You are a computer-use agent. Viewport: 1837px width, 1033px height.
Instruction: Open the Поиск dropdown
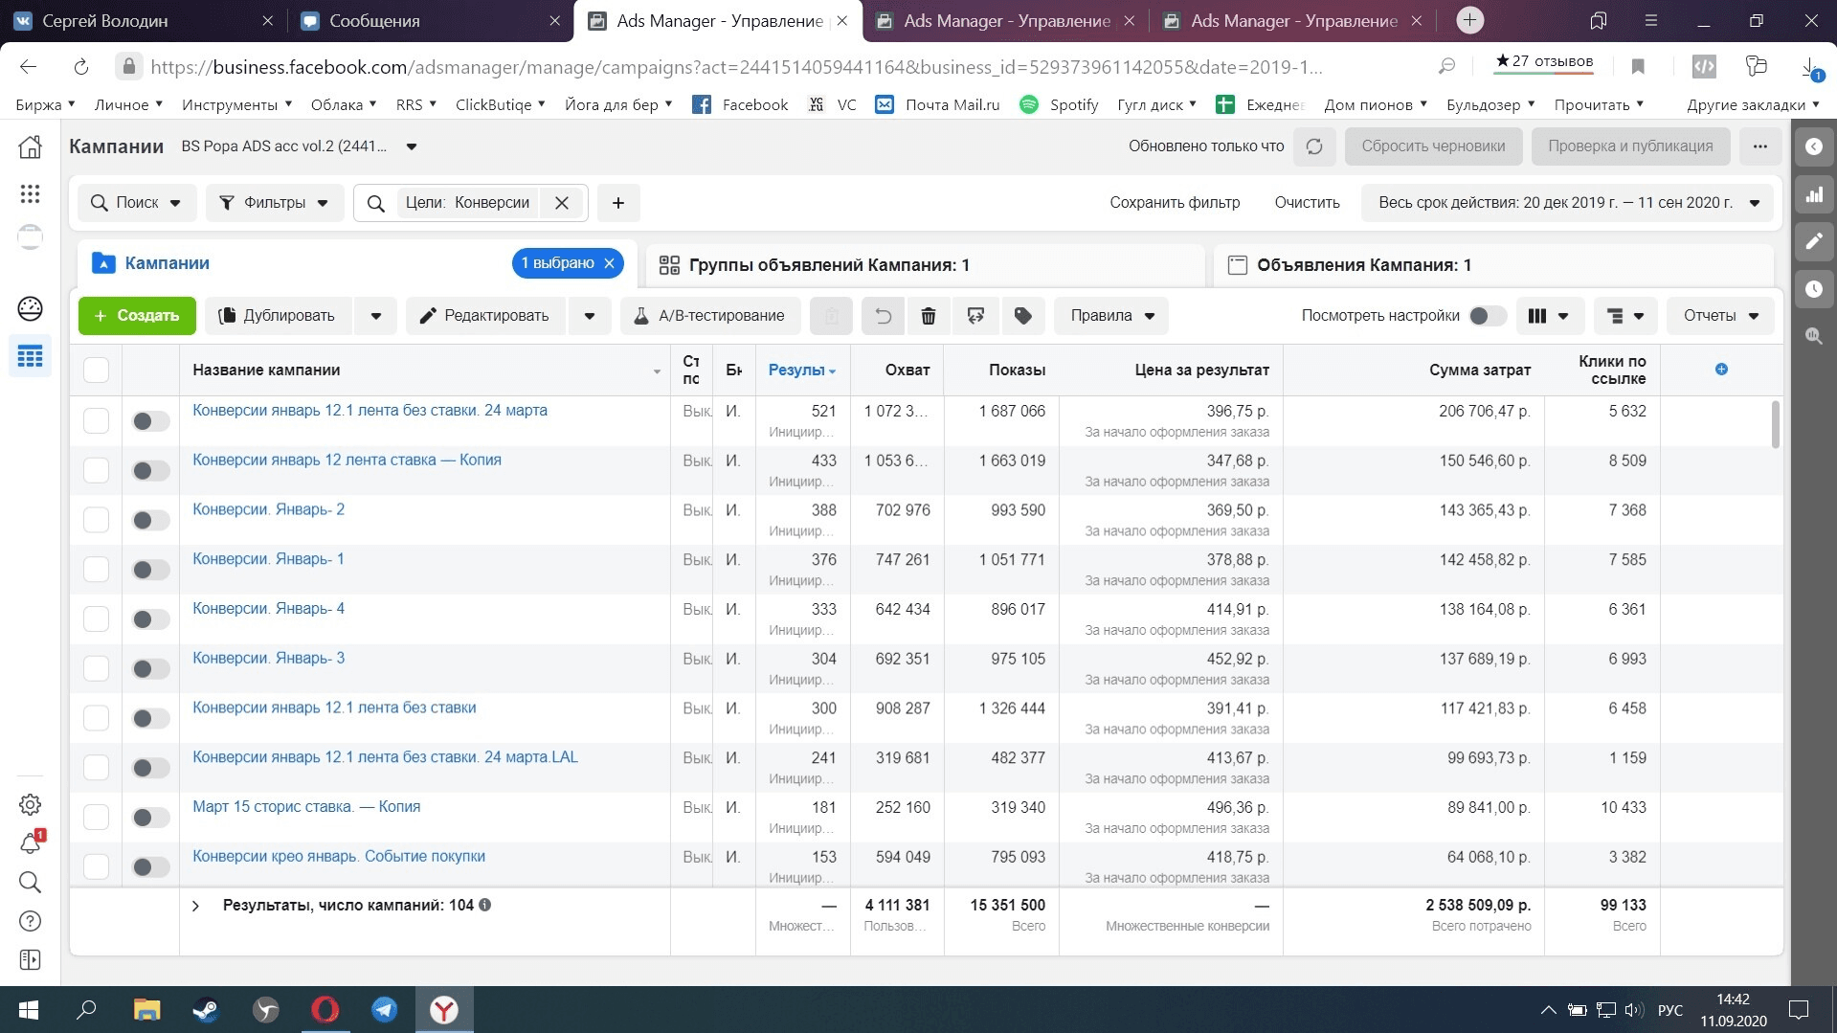coord(136,203)
